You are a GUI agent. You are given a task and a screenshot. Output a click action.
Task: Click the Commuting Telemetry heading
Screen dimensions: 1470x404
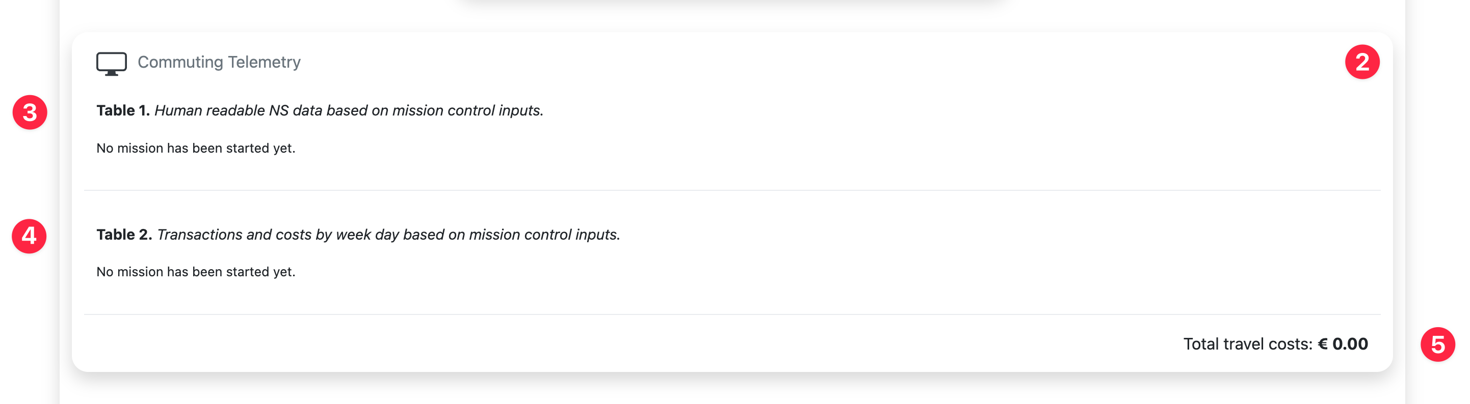(x=219, y=62)
